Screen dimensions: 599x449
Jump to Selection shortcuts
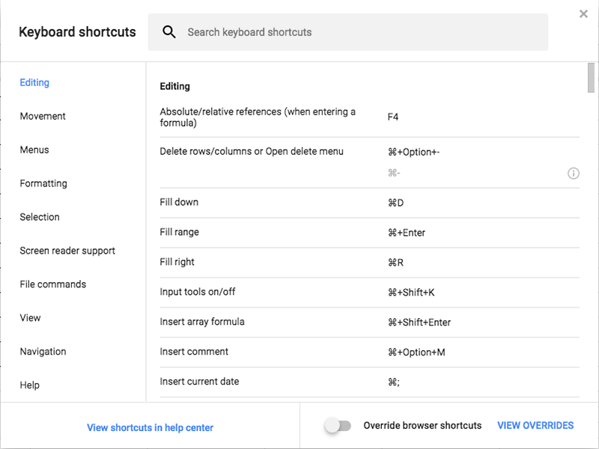[40, 217]
